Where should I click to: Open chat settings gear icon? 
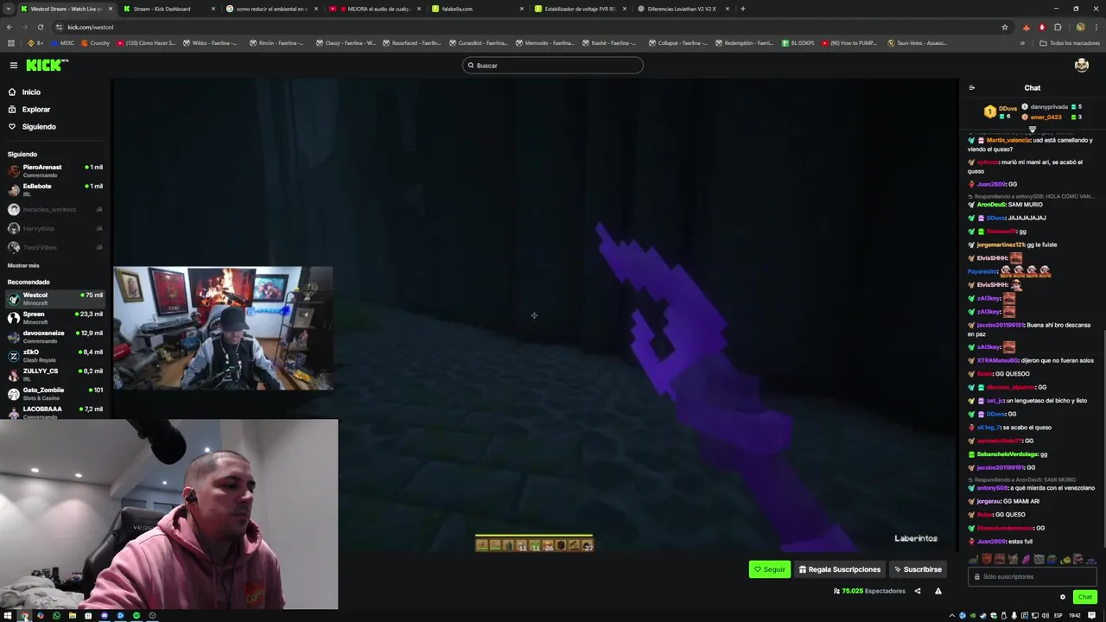1063,597
